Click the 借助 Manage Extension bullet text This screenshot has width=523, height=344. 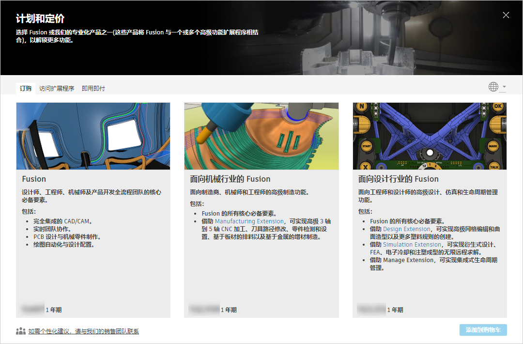coord(433,264)
